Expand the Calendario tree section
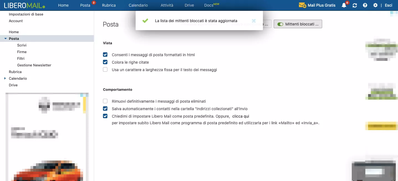398x181 pixels. pyautogui.click(x=5, y=79)
